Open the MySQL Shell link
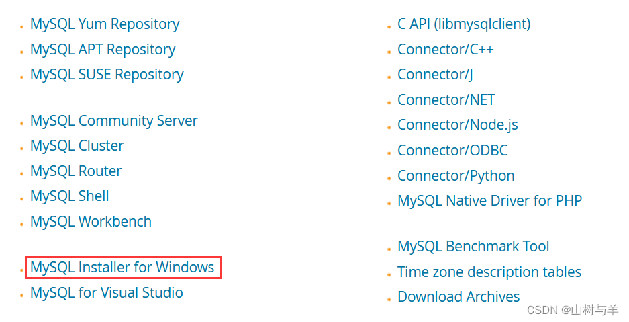 pos(70,196)
